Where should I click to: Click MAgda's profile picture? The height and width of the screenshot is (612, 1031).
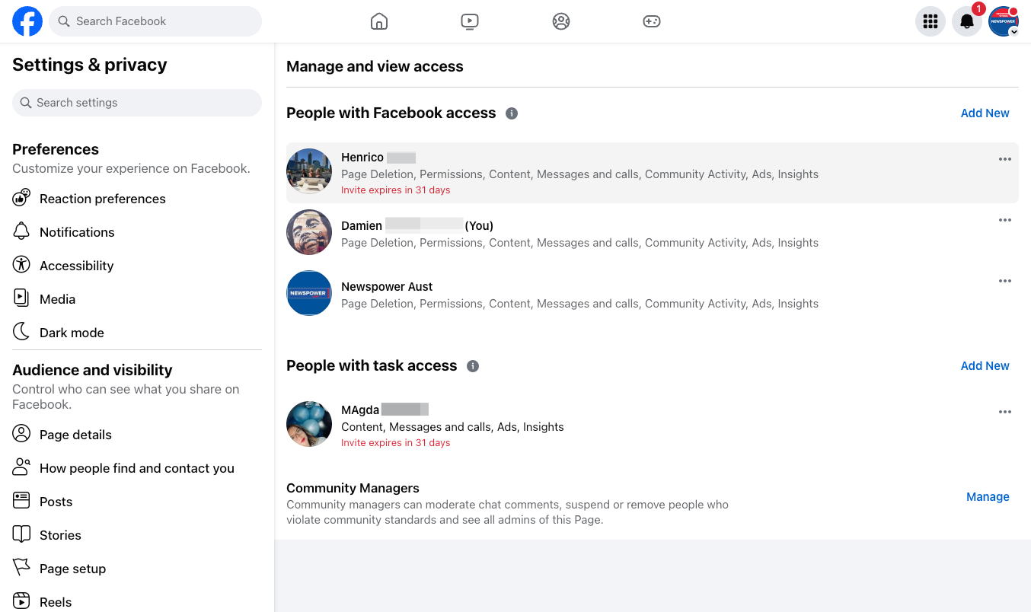click(x=309, y=424)
